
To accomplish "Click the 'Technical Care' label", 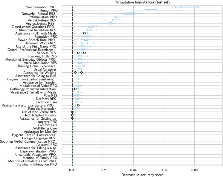I will point(46,102).
